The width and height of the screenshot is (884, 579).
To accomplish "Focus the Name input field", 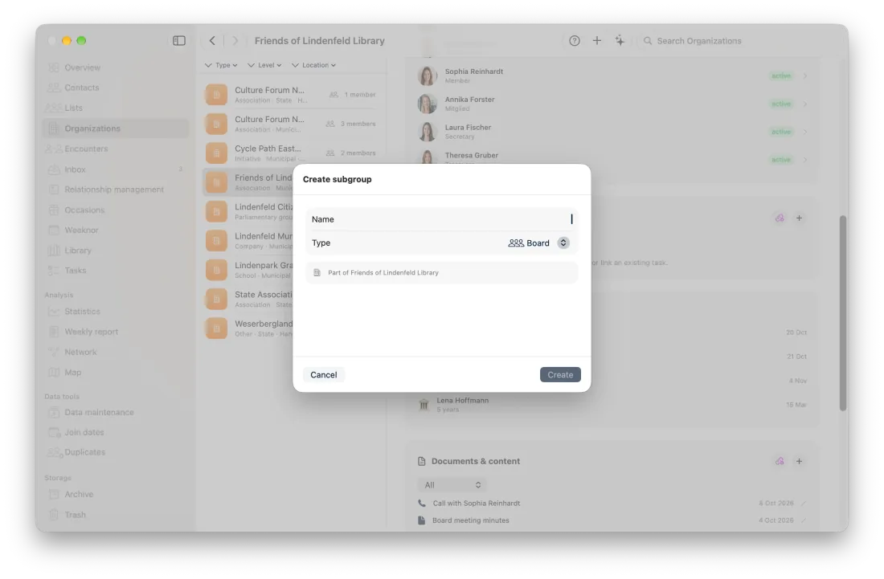I will [x=441, y=219].
